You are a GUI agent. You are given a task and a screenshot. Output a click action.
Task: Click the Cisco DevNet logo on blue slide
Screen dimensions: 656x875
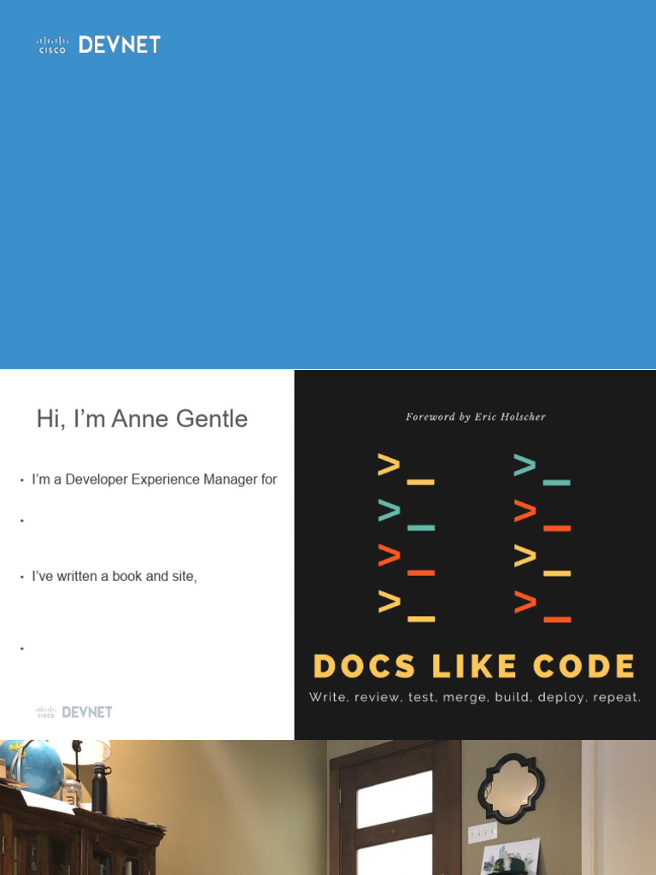(x=98, y=44)
